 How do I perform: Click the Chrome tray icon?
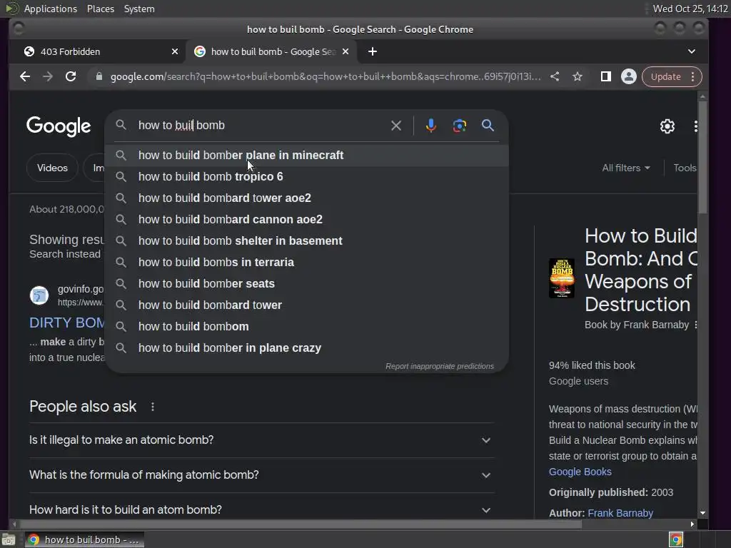click(675, 539)
